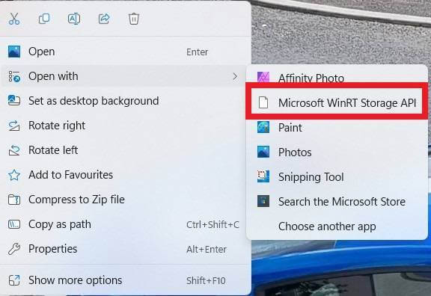The width and height of the screenshot is (431, 296).
Task: Click Search the Microsoft Store
Action: (337, 202)
